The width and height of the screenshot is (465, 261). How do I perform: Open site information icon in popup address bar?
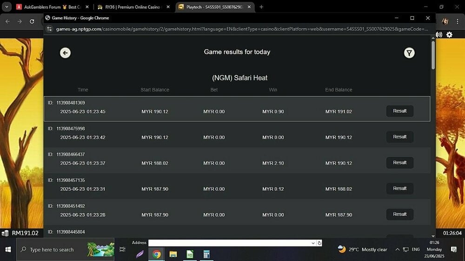click(50, 29)
